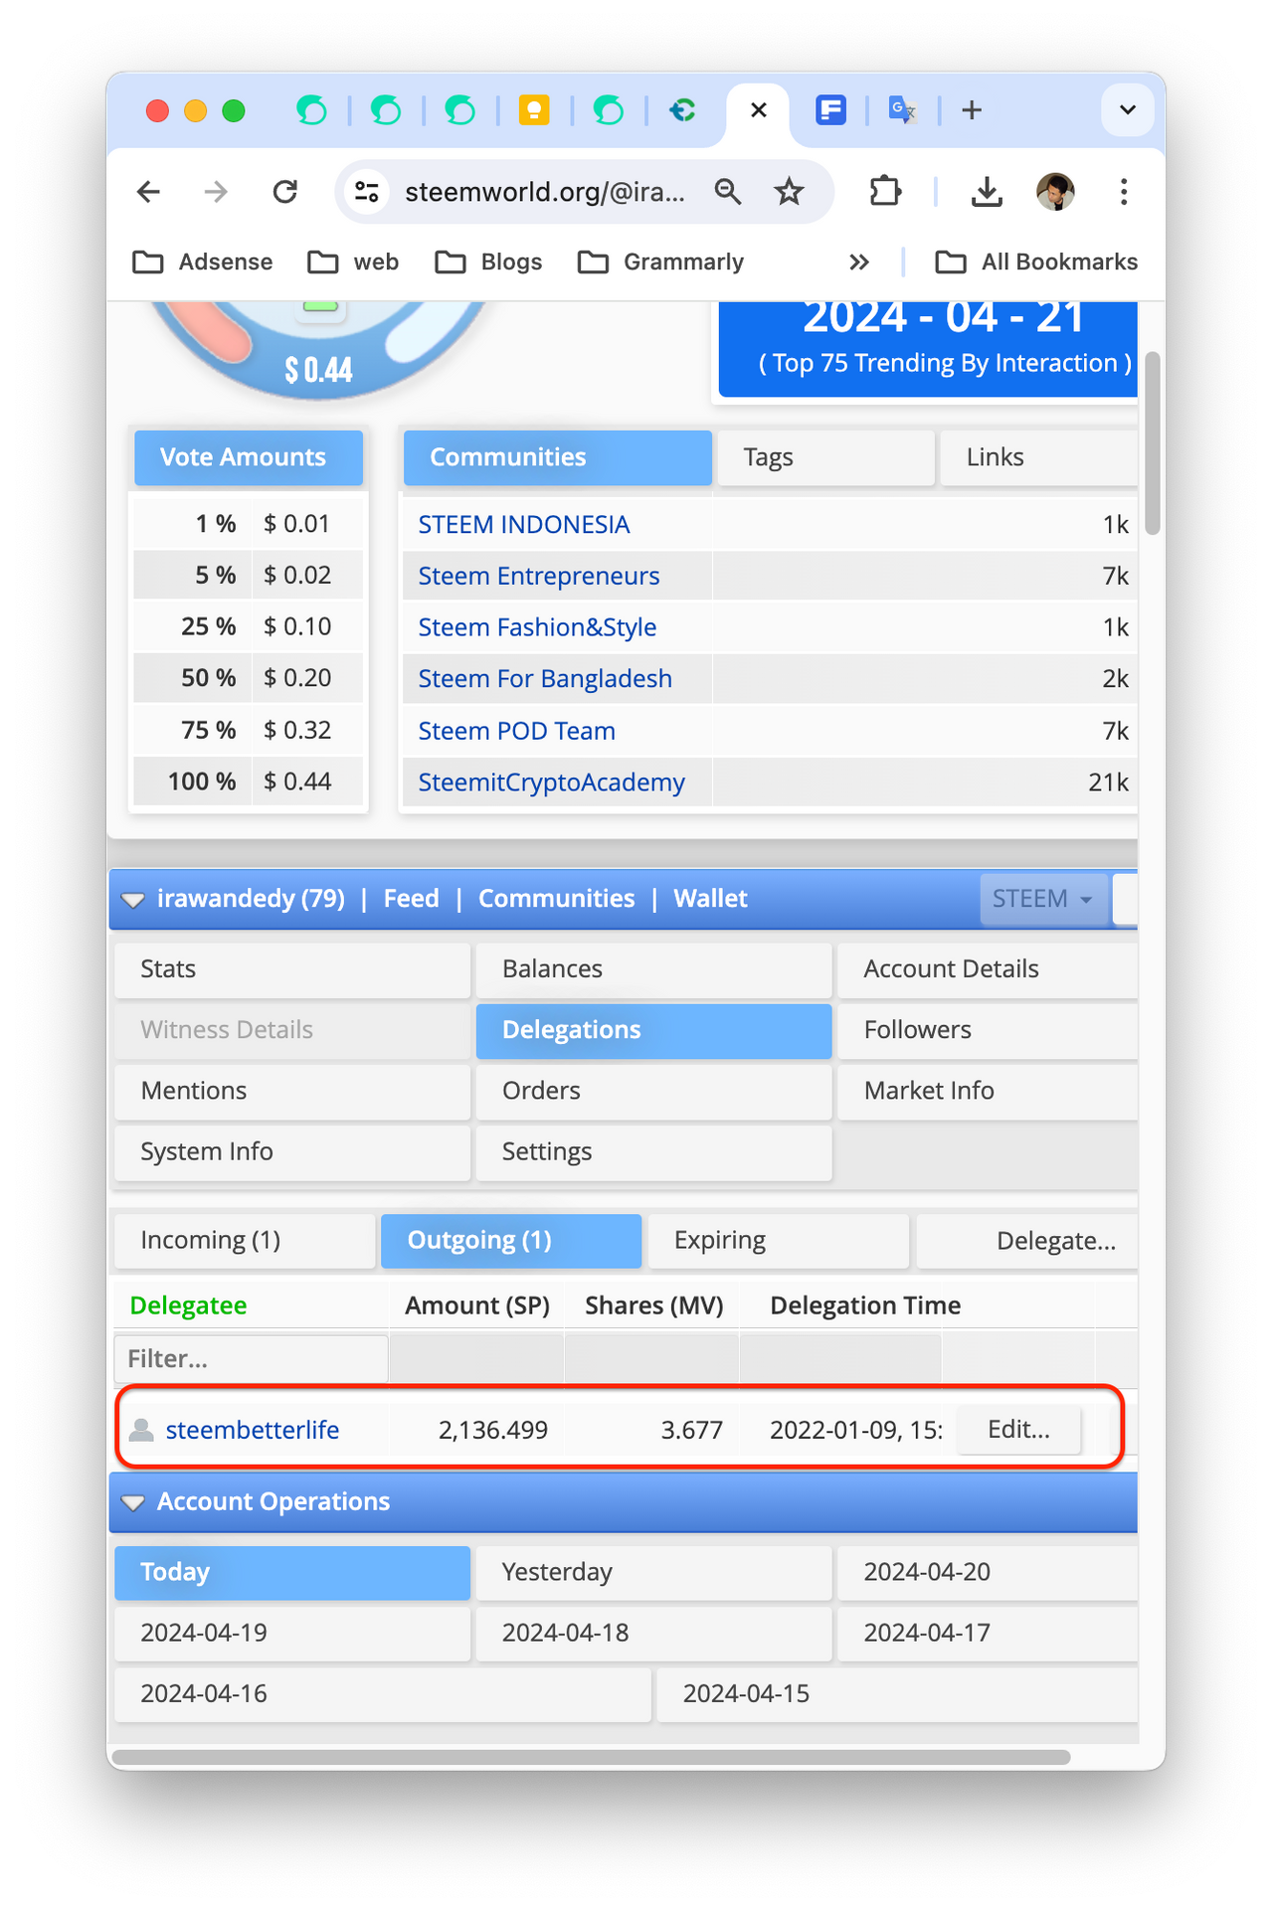Viewport: 1273px width, 1912px height.
Task: Show Expiring delegations
Action: pyautogui.click(x=779, y=1241)
